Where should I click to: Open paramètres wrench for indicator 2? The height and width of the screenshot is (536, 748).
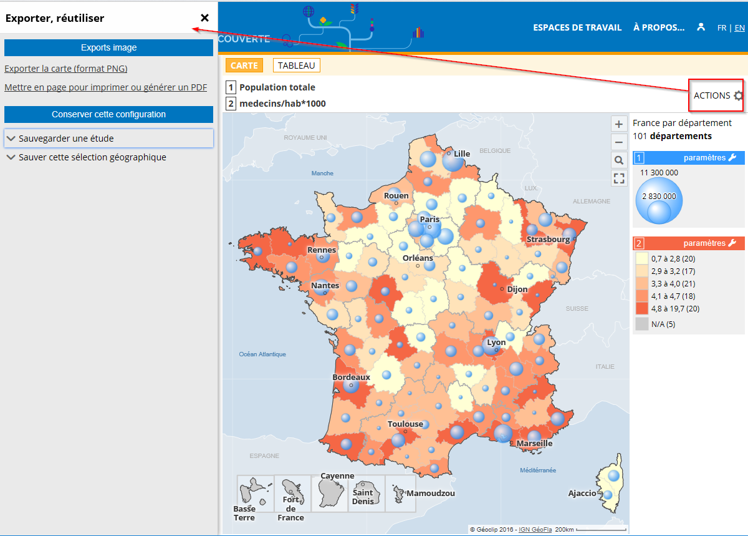732,243
